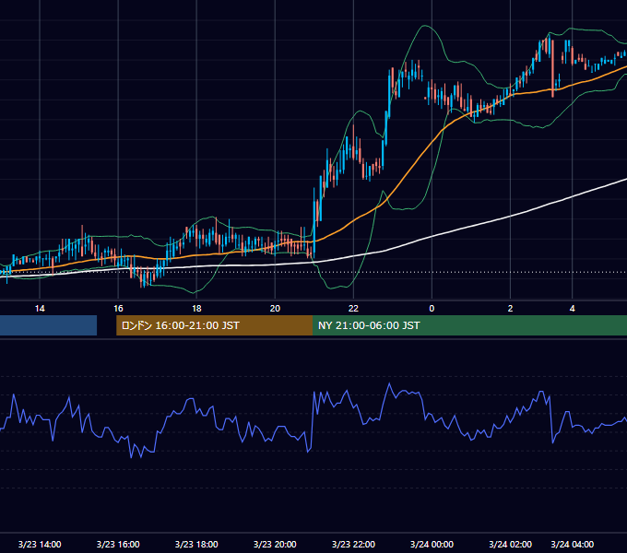Image resolution: width=627 pixels, height=553 pixels.
Task: Click the '14' time axis label
Action: click(x=40, y=309)
